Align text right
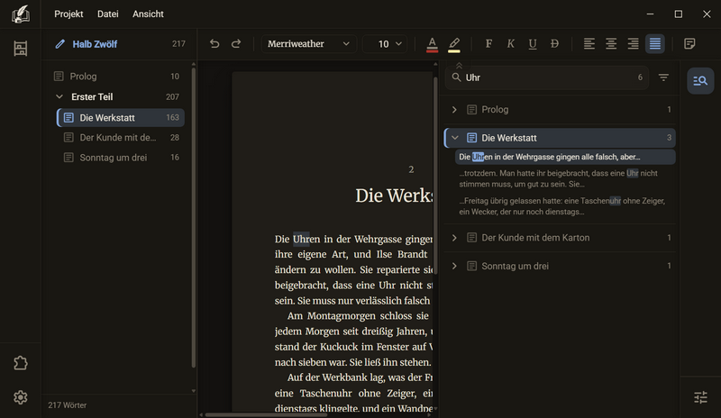This screenshot has height=418, width=721. pyautogui.click(x=634, y=43)
